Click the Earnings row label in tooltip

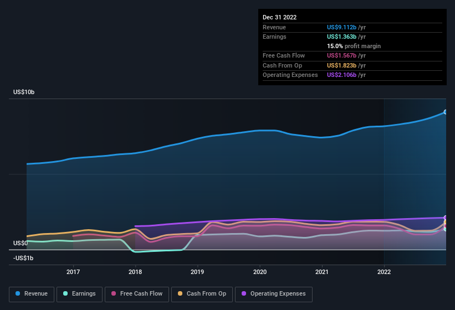point(274,37)
